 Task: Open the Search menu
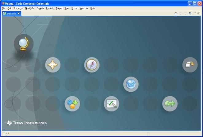40,8
